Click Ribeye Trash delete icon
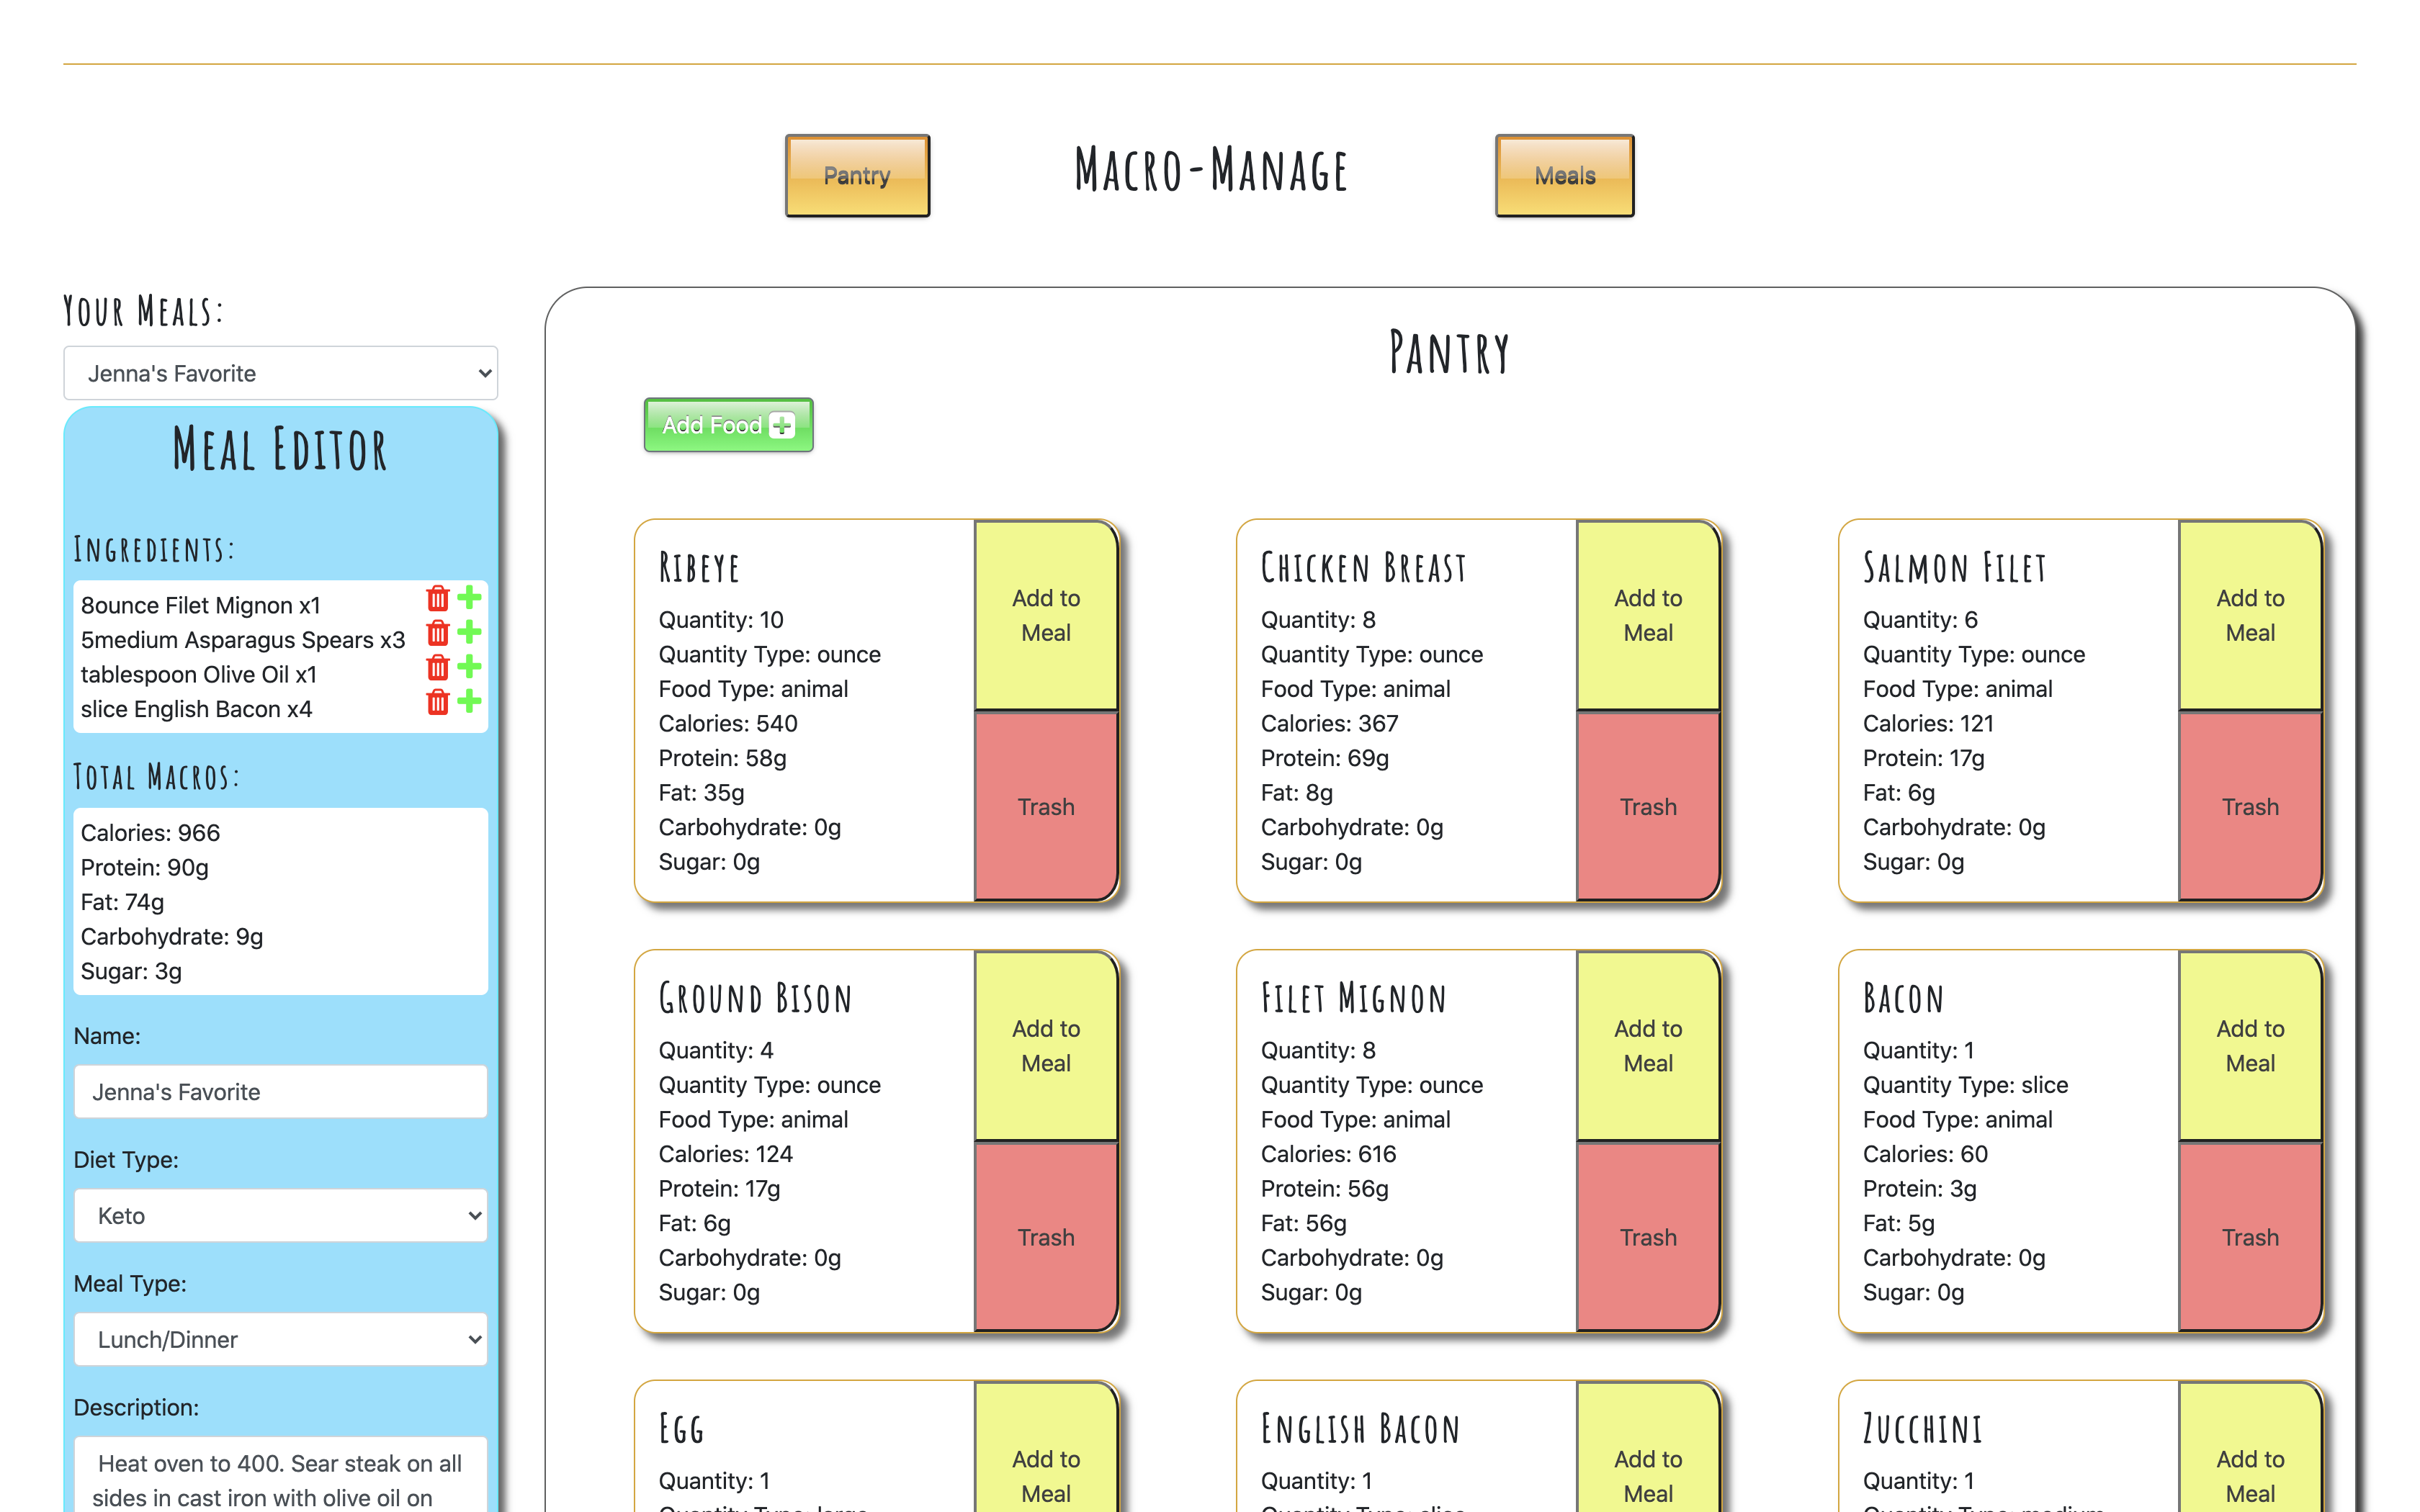This screenshot has height=1512, width=2420. (x=1045, y=805)
